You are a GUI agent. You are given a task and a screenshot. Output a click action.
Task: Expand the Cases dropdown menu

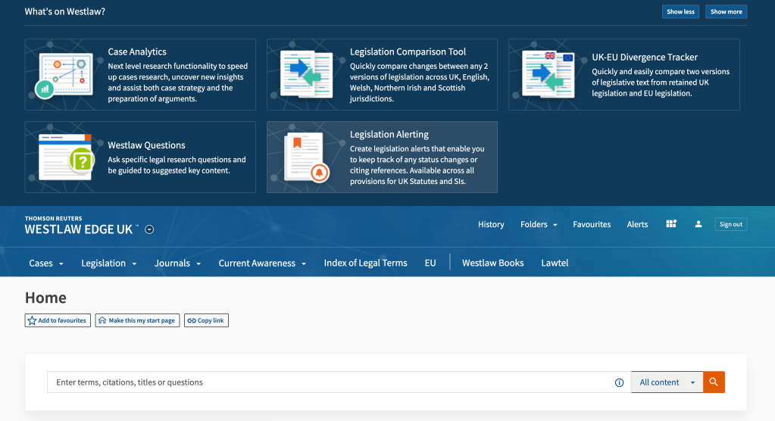46,264
